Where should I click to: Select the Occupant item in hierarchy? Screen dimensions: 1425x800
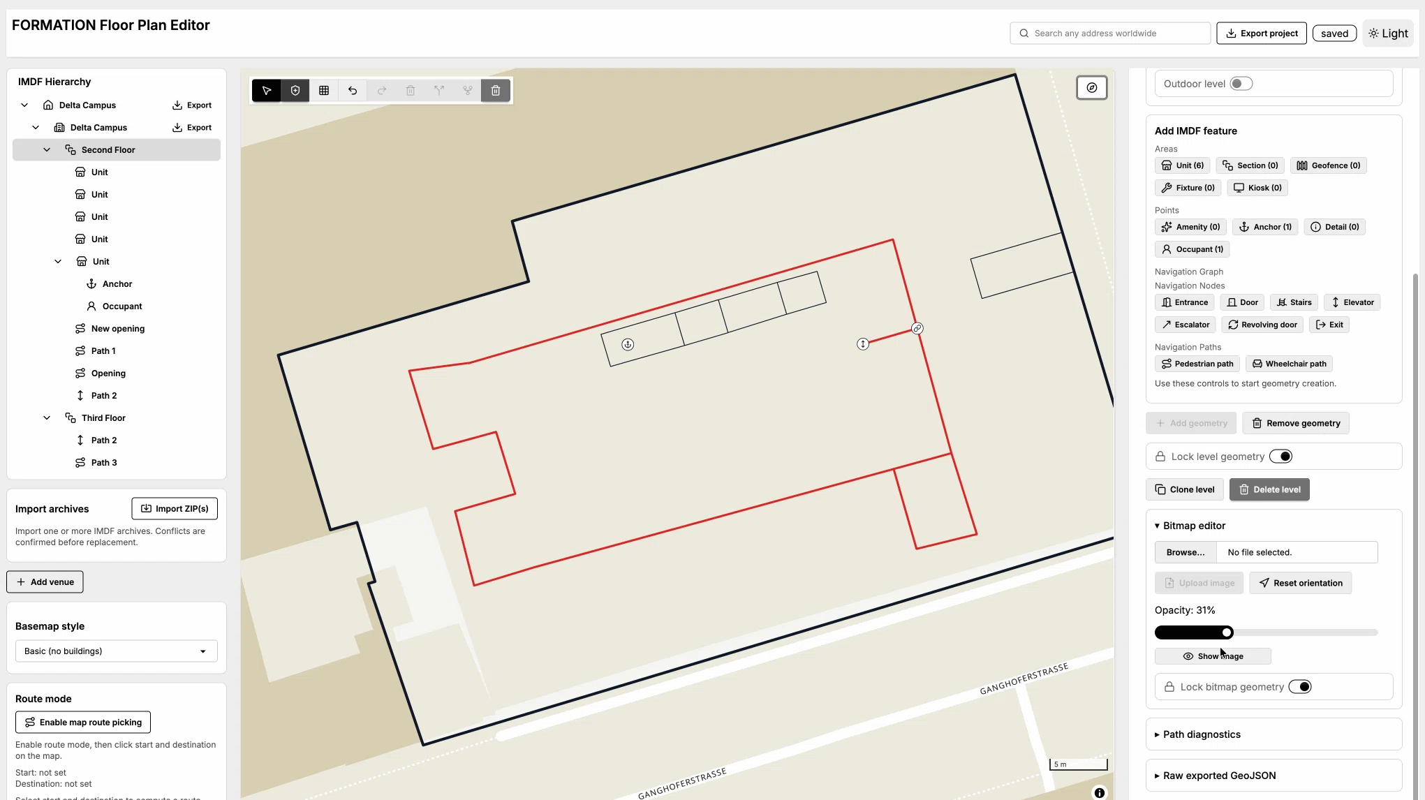(x=122, y=306)
